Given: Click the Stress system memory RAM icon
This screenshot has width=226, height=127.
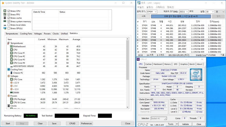Looking at the screenshot, I should coord(5,21).
